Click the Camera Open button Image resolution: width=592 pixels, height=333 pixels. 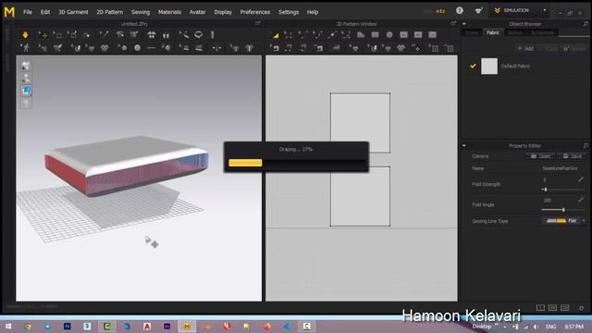point(540,156)
